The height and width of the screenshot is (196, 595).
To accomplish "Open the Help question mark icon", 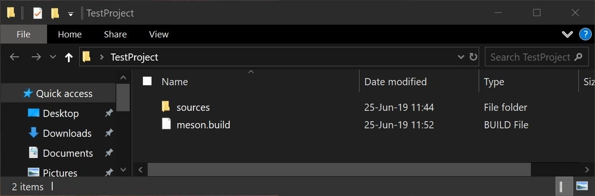I will pos(585,34).
